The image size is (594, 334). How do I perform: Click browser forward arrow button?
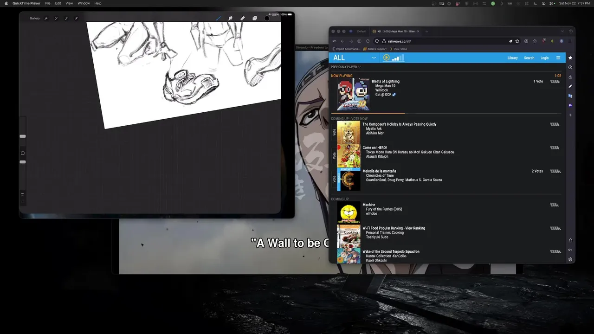pos(350,41)
